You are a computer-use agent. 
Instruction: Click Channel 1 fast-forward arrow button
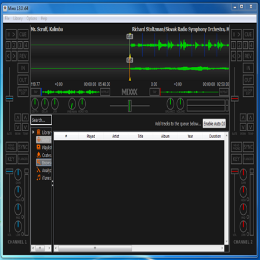(x=14, y=56)
